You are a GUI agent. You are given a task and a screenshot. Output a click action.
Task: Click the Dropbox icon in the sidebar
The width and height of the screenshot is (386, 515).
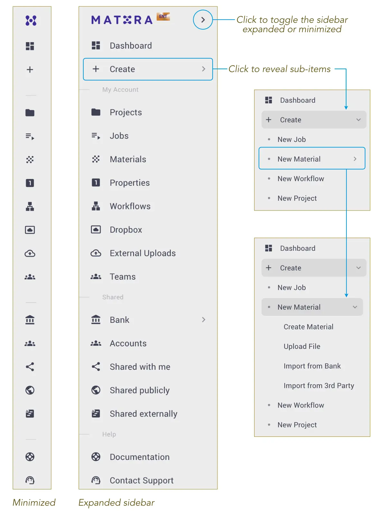point(96,229)
